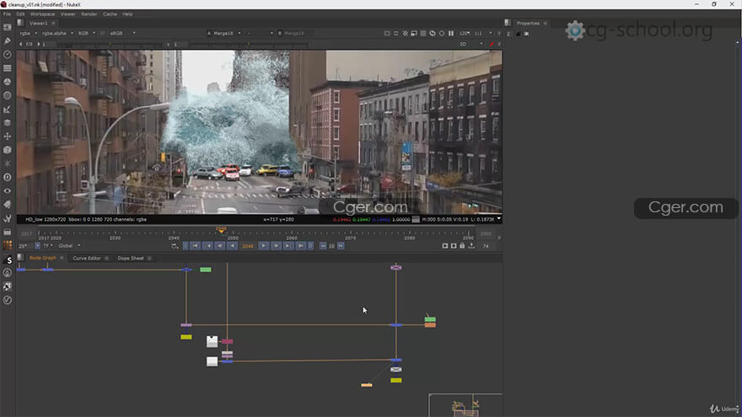Click the current frame field 2048
This screenshot has width=742, height=417.
pyautogui.click(x=248, y=246)
